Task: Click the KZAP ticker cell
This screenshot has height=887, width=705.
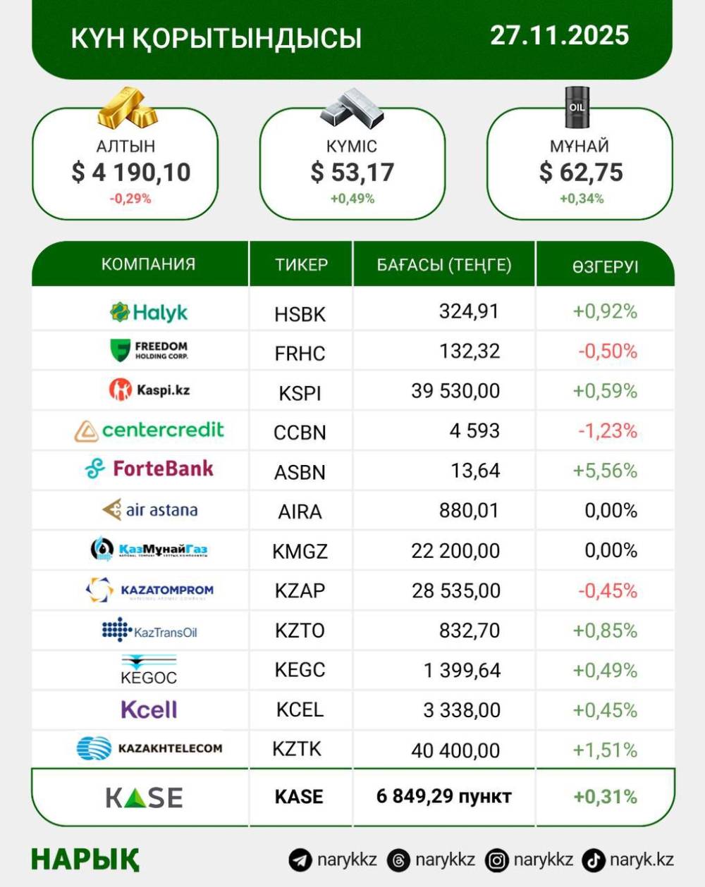Action: [300, 590]
